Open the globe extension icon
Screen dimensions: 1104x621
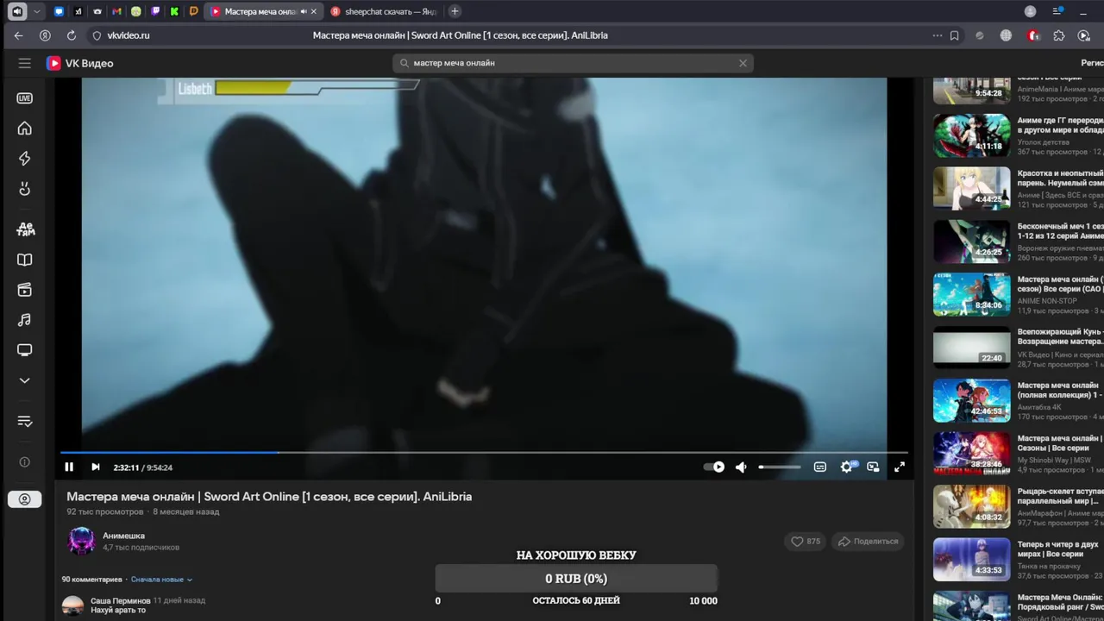coord(1006,35)
